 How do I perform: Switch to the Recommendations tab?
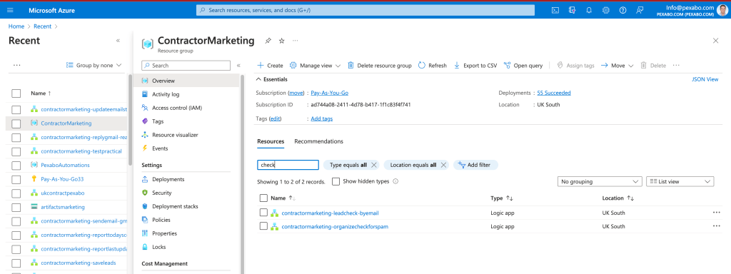pyautogui.click(x=318, y=141)
